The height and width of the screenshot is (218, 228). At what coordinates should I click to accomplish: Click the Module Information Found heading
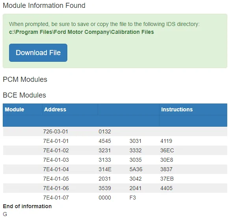point(44,6)
